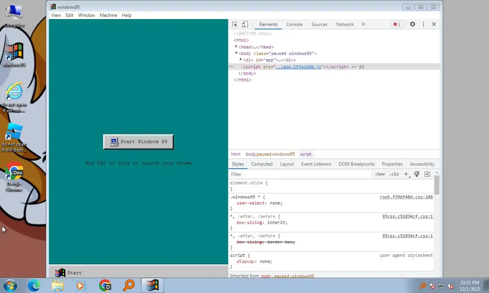Open the View menu
The height and width of the screenshot is (293, 489).
pyautogui.click(x=56, y=15)
